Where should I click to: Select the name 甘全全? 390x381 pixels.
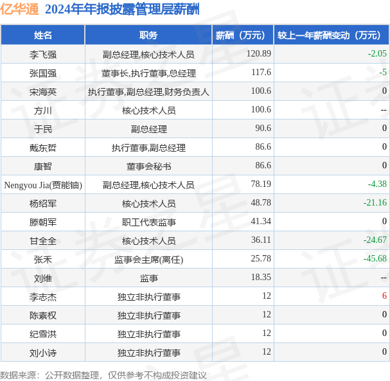coord(43,241)
